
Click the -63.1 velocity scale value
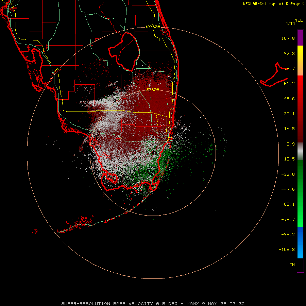click(288, 204)
